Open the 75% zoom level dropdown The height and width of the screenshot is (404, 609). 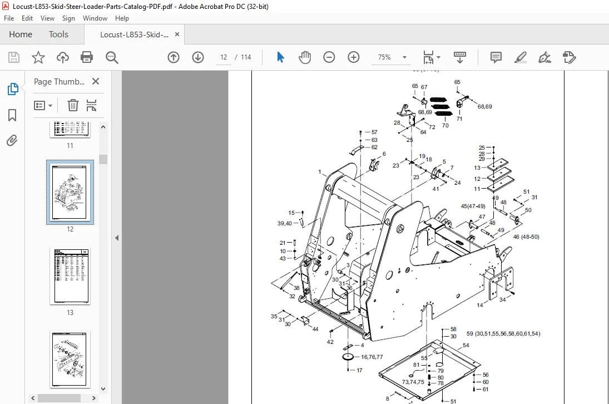[404, 57]
